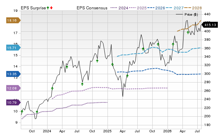
Task: Click the green surprise arrow at February 2025
Action: 112,64
